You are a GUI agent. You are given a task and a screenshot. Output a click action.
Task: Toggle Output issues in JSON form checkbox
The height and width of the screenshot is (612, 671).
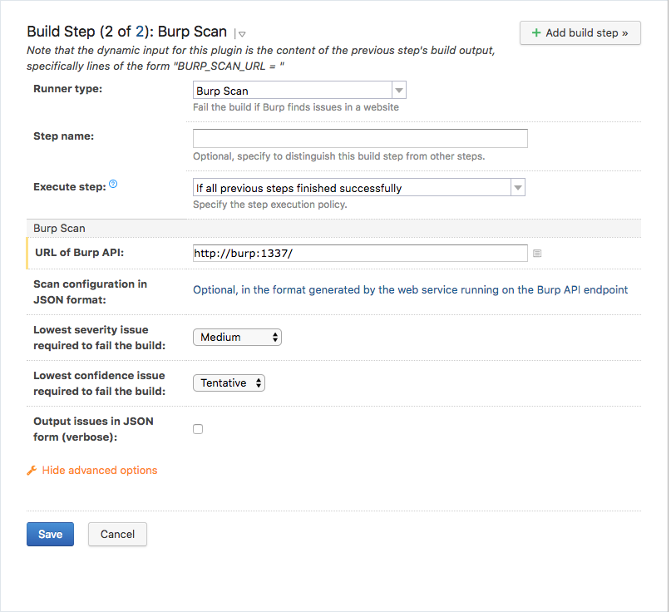[198, 429]
